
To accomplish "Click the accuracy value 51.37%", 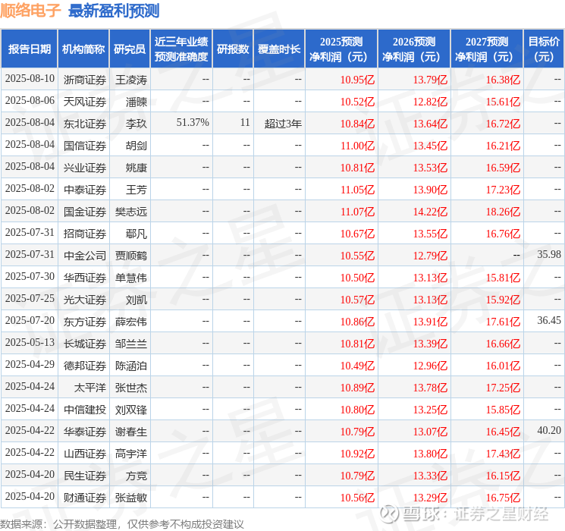I will pyautogui.click(x=193, y=123).
